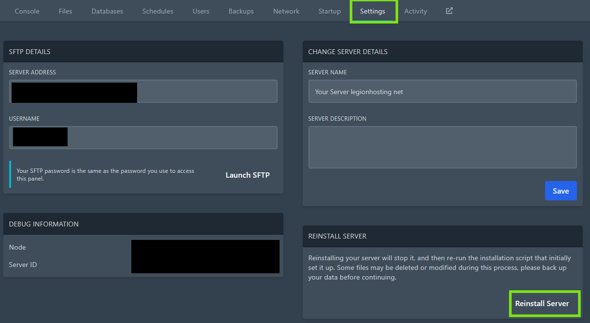
Task: Click the SERVER ADDRESS field label
Action: tap(32, 72)
